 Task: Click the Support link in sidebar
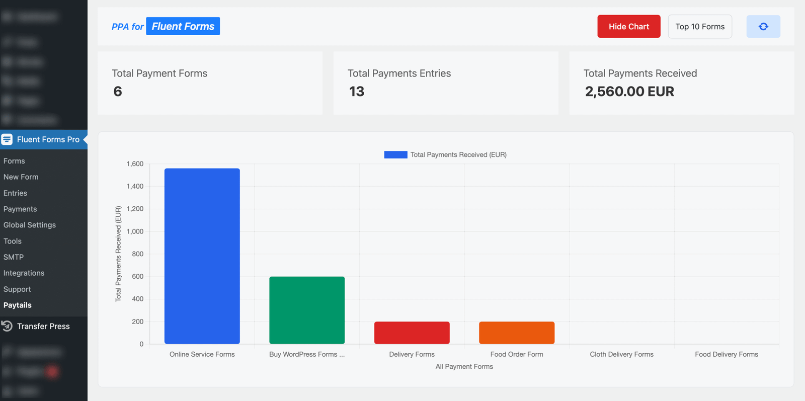17,289
